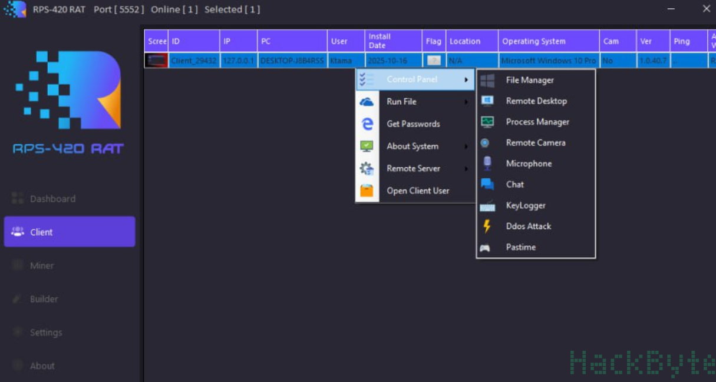Click the Cam column header

coord(618,41)
